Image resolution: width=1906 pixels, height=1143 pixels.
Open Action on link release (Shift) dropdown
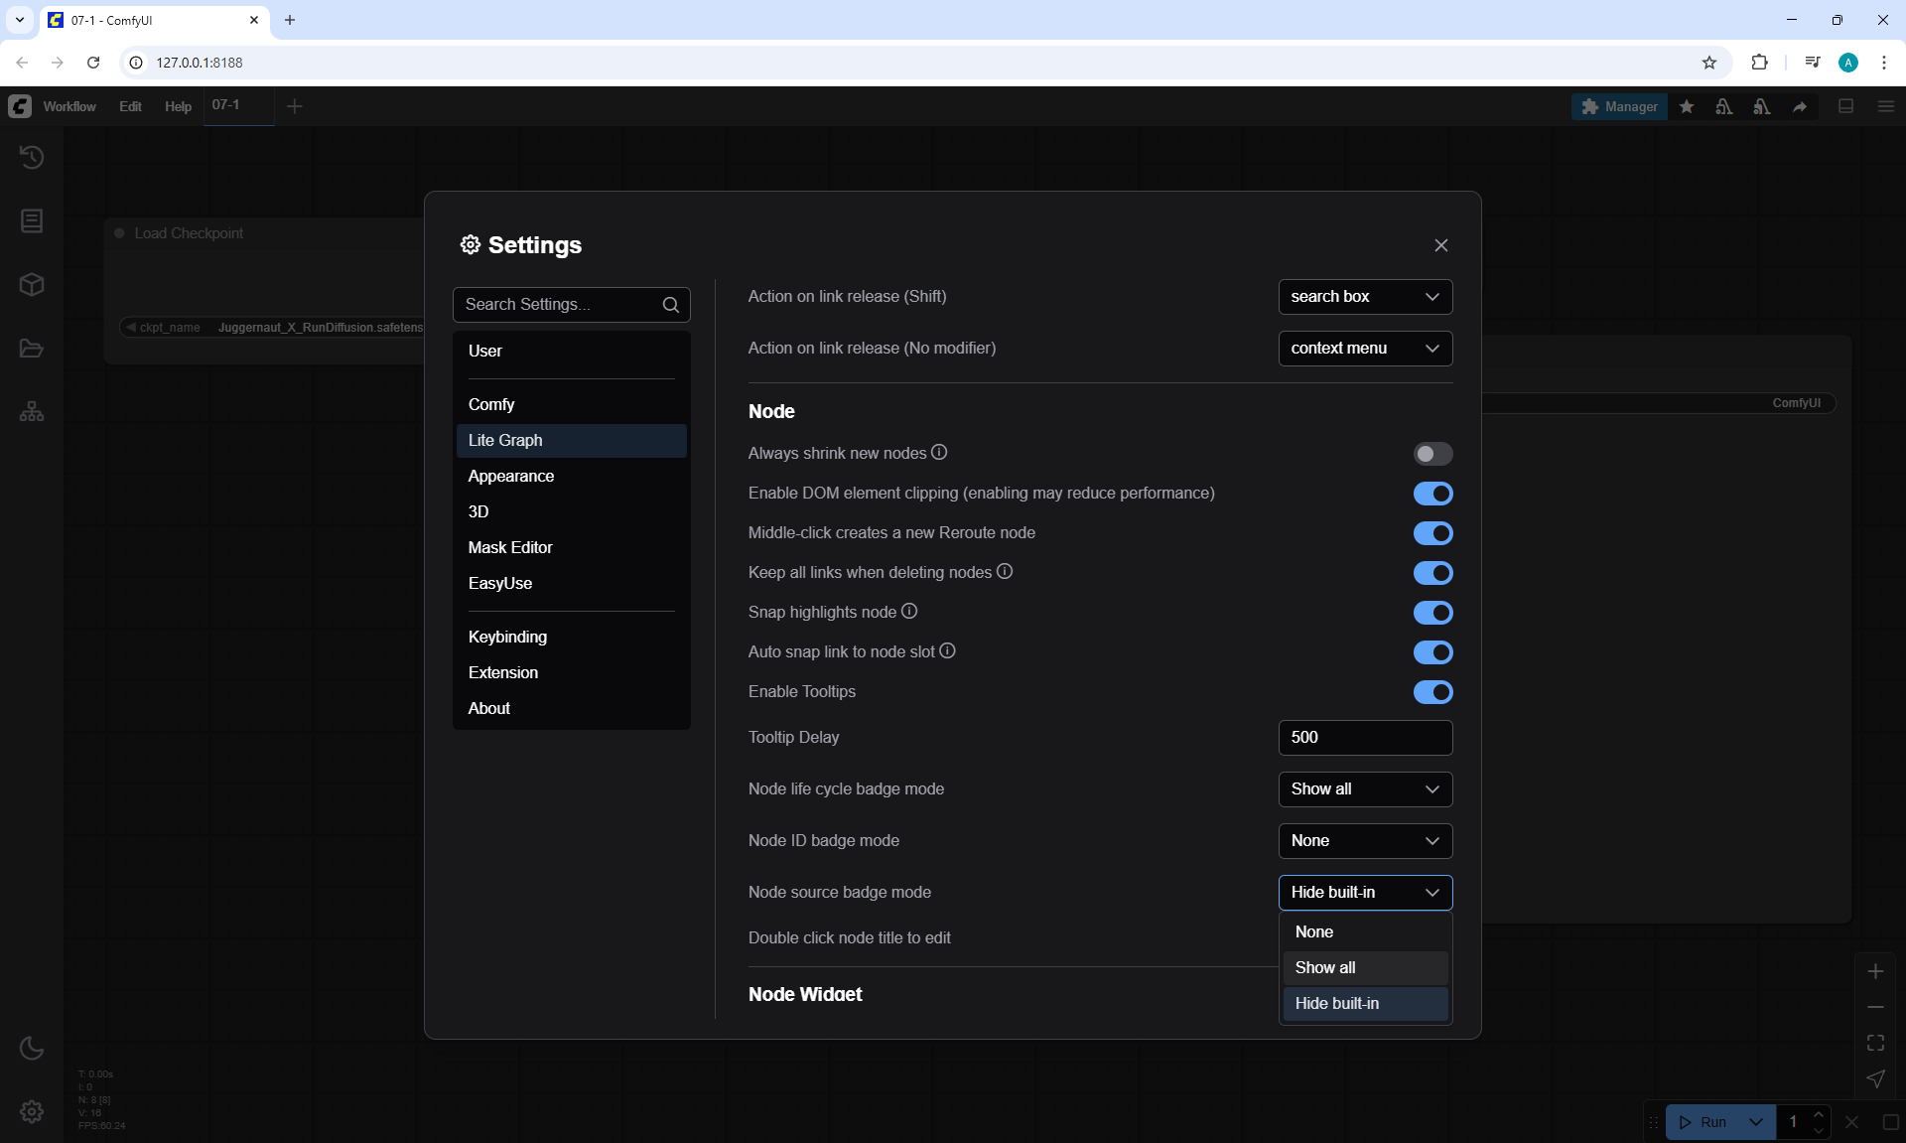coord(1365,297)
